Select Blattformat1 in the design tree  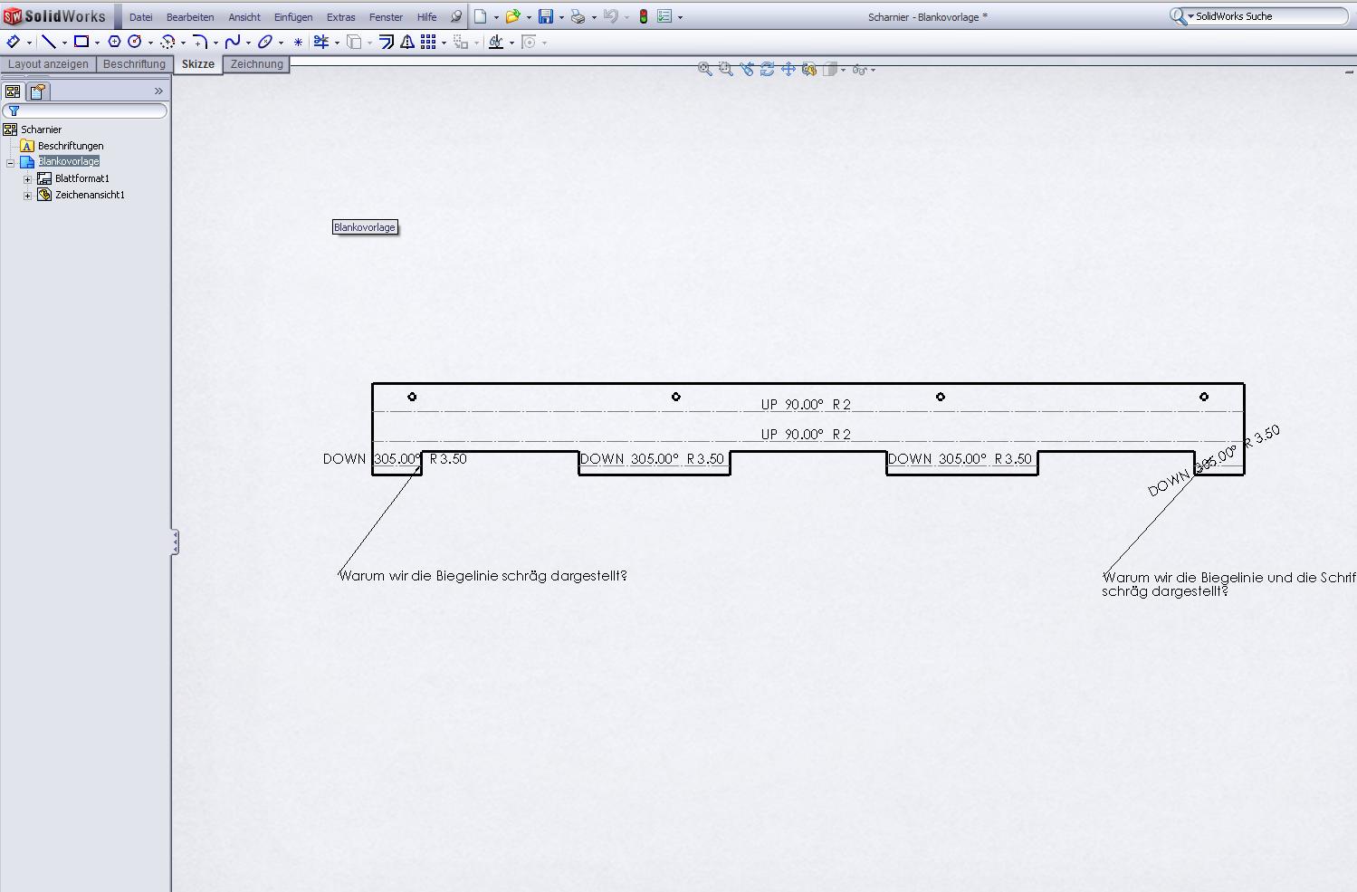81,178
